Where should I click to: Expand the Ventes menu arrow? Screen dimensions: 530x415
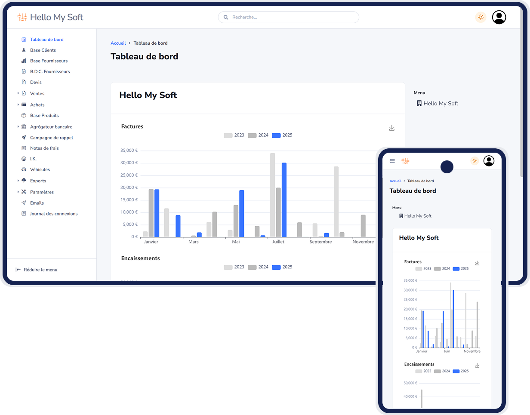coord(18,93)
